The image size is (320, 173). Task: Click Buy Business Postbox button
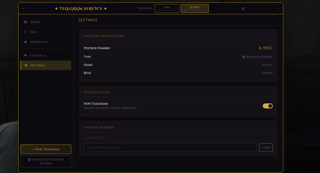[46, 161]
